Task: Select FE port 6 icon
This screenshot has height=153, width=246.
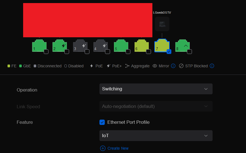Action: pyautogui.click(x=141, y=45)
